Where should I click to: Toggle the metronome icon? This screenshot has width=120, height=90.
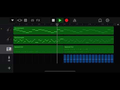click(x=74, y=20)
